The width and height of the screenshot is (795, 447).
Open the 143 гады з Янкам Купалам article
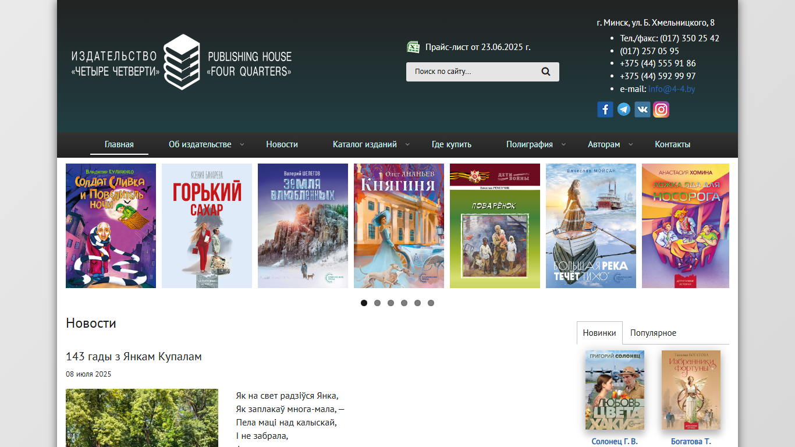point(134,356)
